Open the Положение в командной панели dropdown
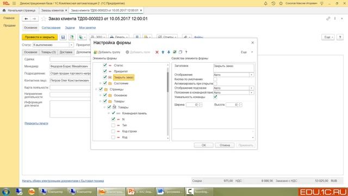 point(251,93)
